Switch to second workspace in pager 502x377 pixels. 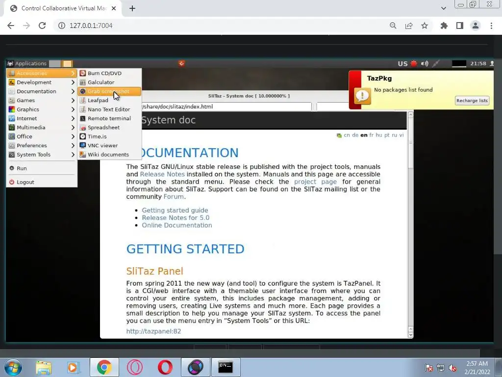(x=67, y=63)
